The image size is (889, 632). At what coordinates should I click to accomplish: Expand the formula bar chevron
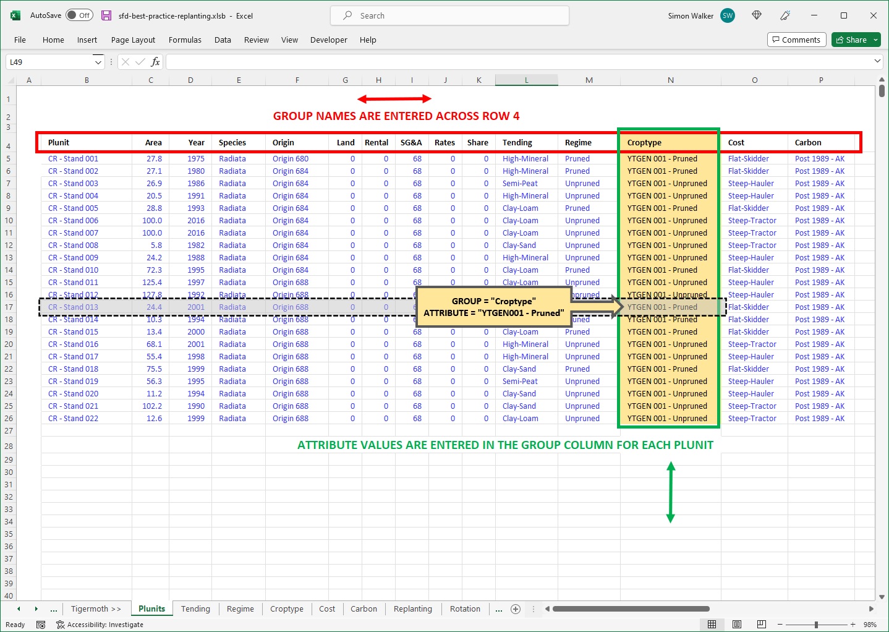pos(877,61)
